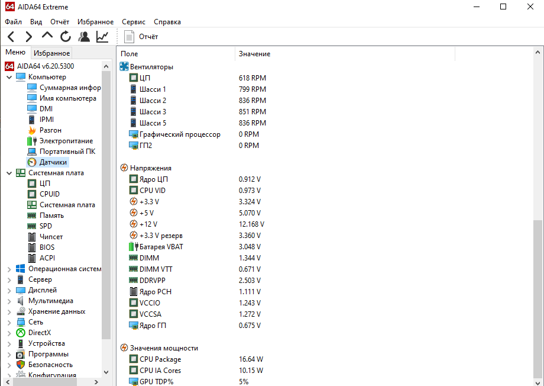Expand the Сервер tree node
The width and height of the screenshot is (544, 386).
coord(9,279)
